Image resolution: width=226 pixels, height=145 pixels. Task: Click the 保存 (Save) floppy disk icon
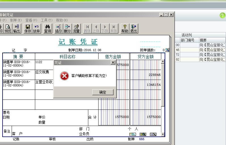coord(28,28)
